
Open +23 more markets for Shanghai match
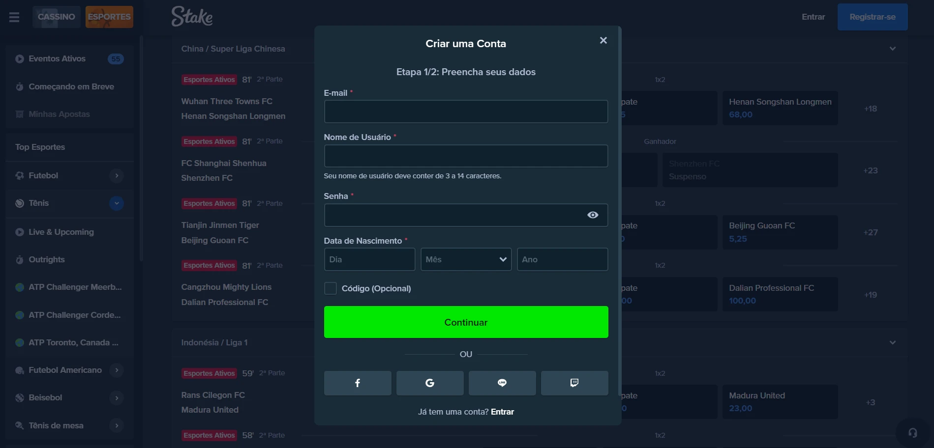[871, 170]
